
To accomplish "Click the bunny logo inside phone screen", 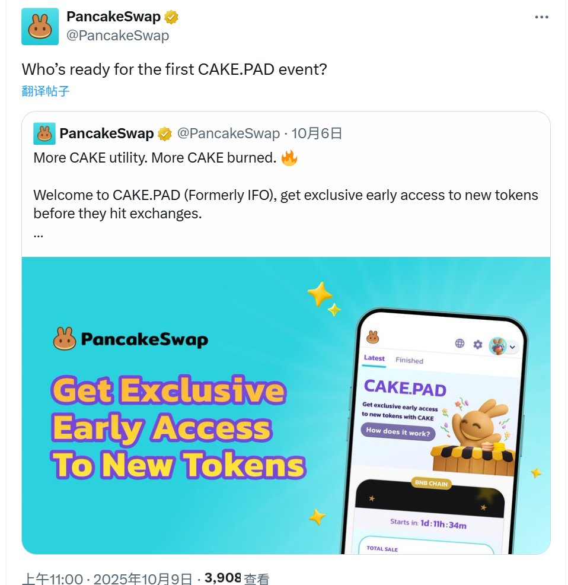I will (372, 337).
